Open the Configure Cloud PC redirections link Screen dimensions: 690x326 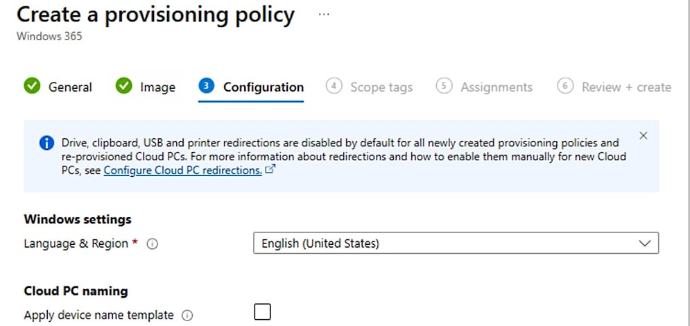tap(182, 170)
